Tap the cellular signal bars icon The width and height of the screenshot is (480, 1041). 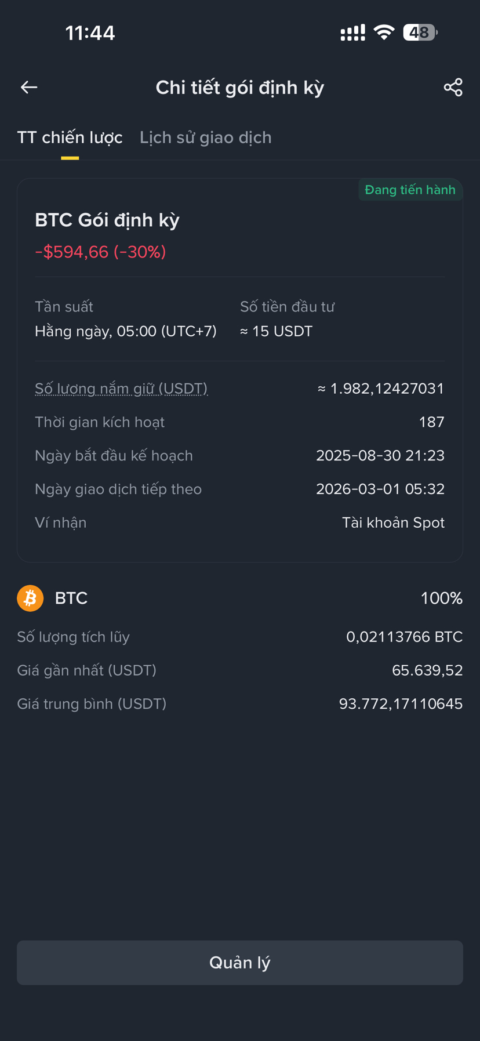(x=352, y=32)
